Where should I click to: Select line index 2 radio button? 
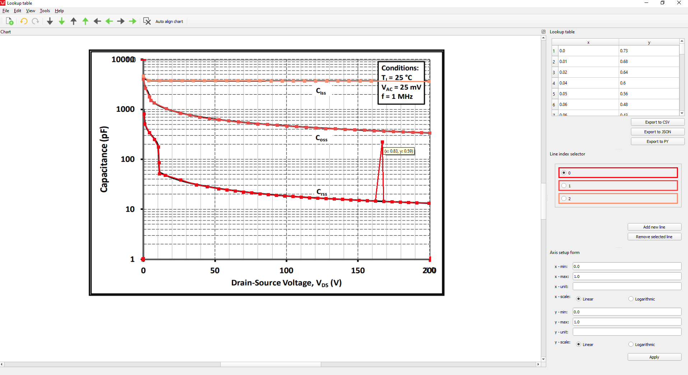point(564,198)
